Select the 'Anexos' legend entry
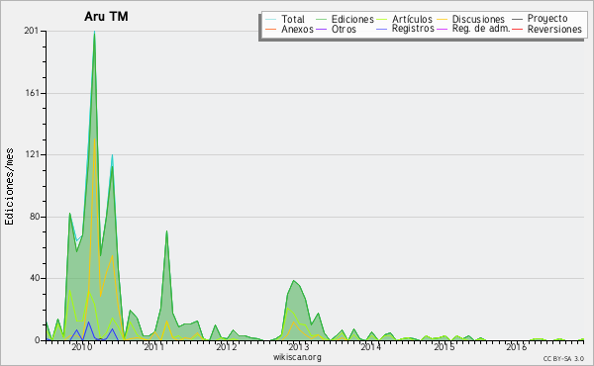The height and width of the screenshot is (366, 594). pyautogui.click(x=289, y=29)
